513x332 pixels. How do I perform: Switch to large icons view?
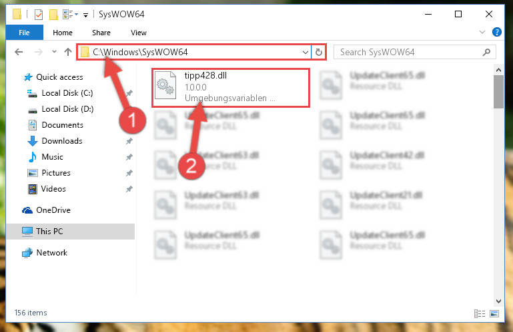click(x=494, y=314)
